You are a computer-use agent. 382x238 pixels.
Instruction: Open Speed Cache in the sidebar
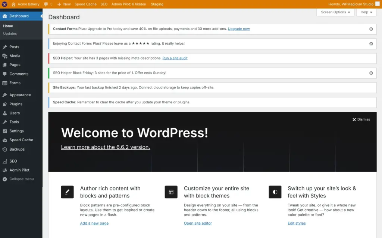[x=21, y=140]
